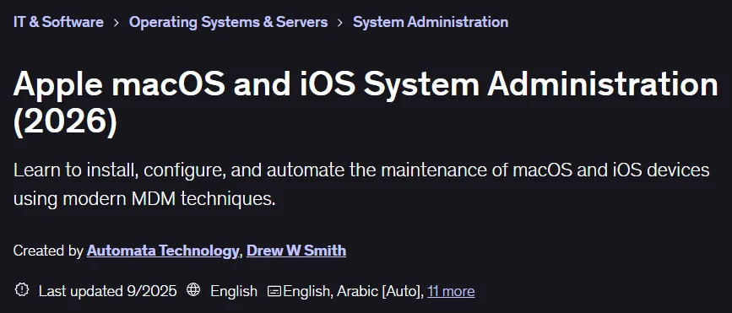Click chevron after Operating Systems & Servers

[x=340, y=23]
